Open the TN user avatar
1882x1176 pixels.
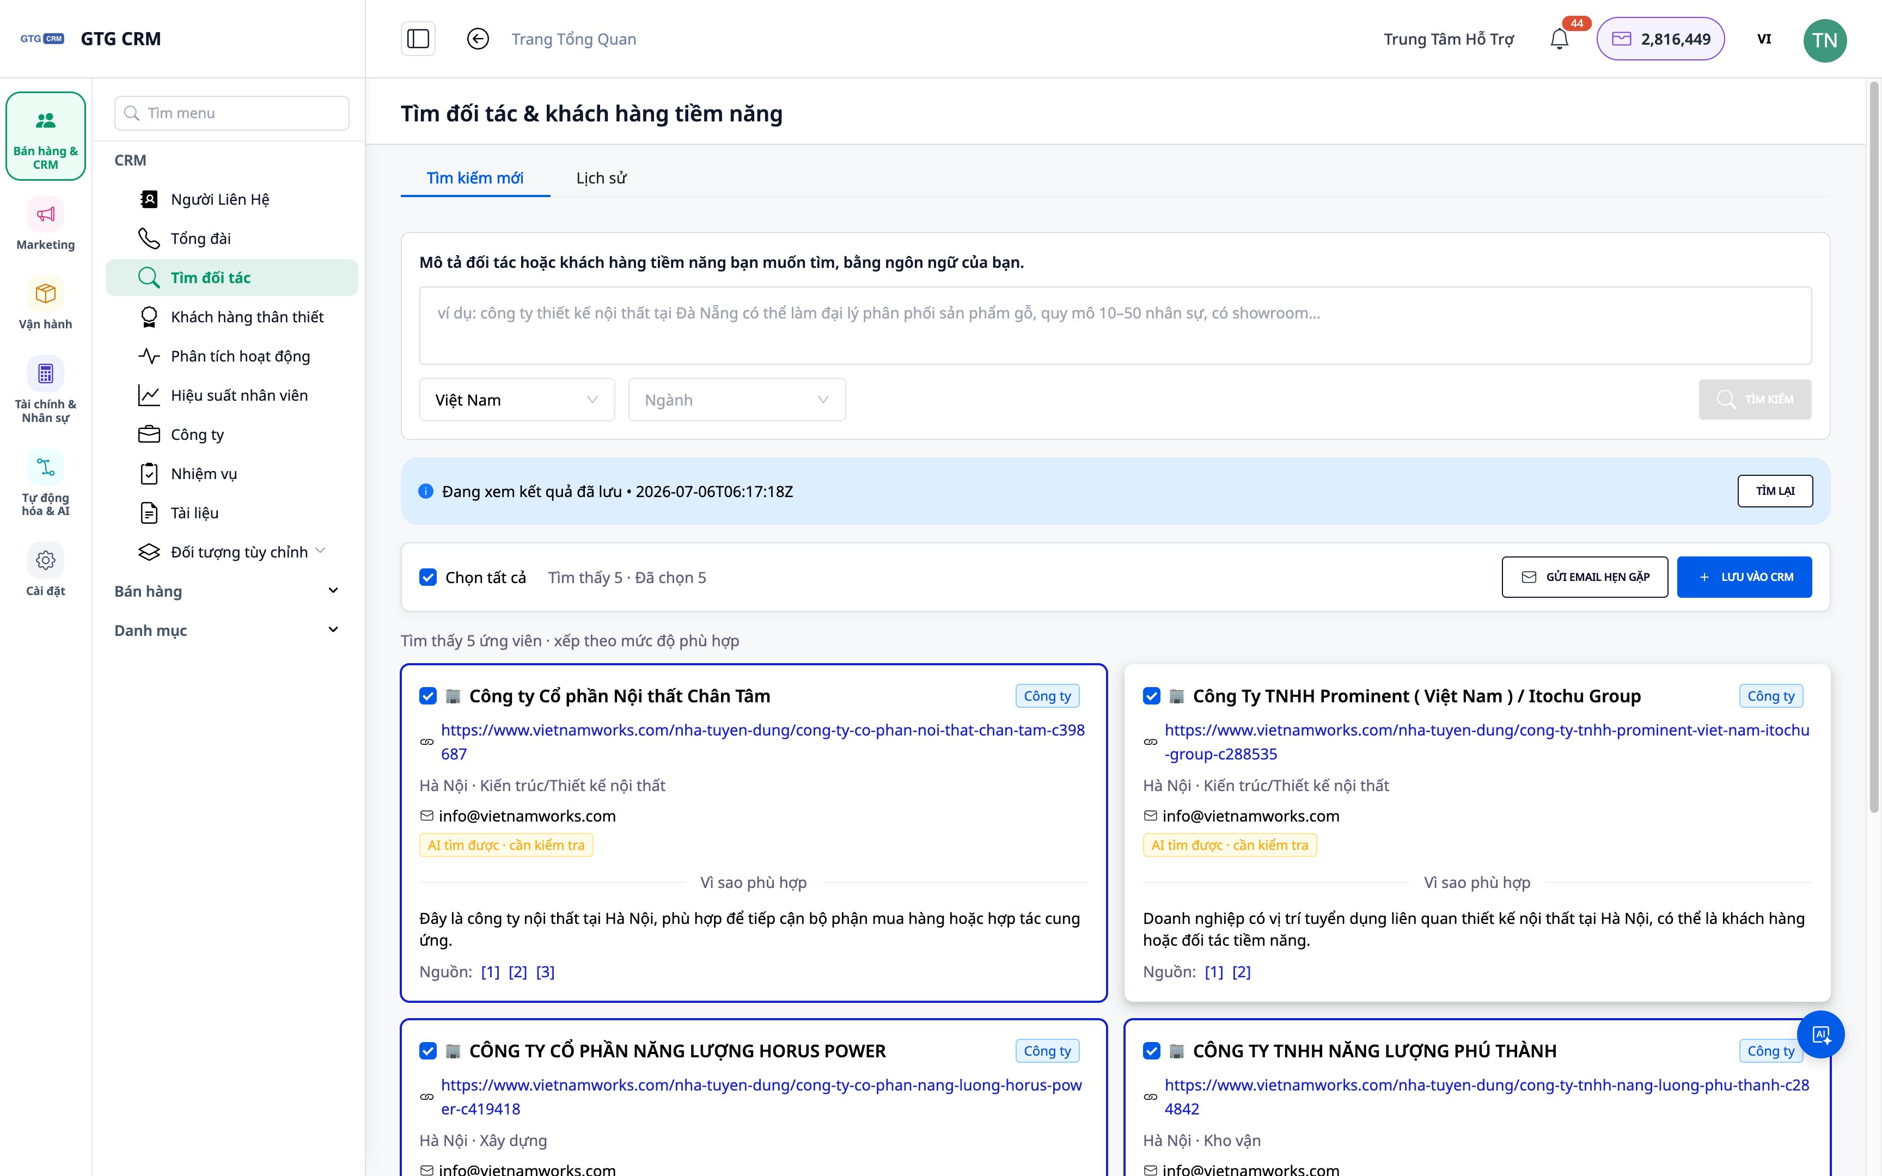point(1824,40)
